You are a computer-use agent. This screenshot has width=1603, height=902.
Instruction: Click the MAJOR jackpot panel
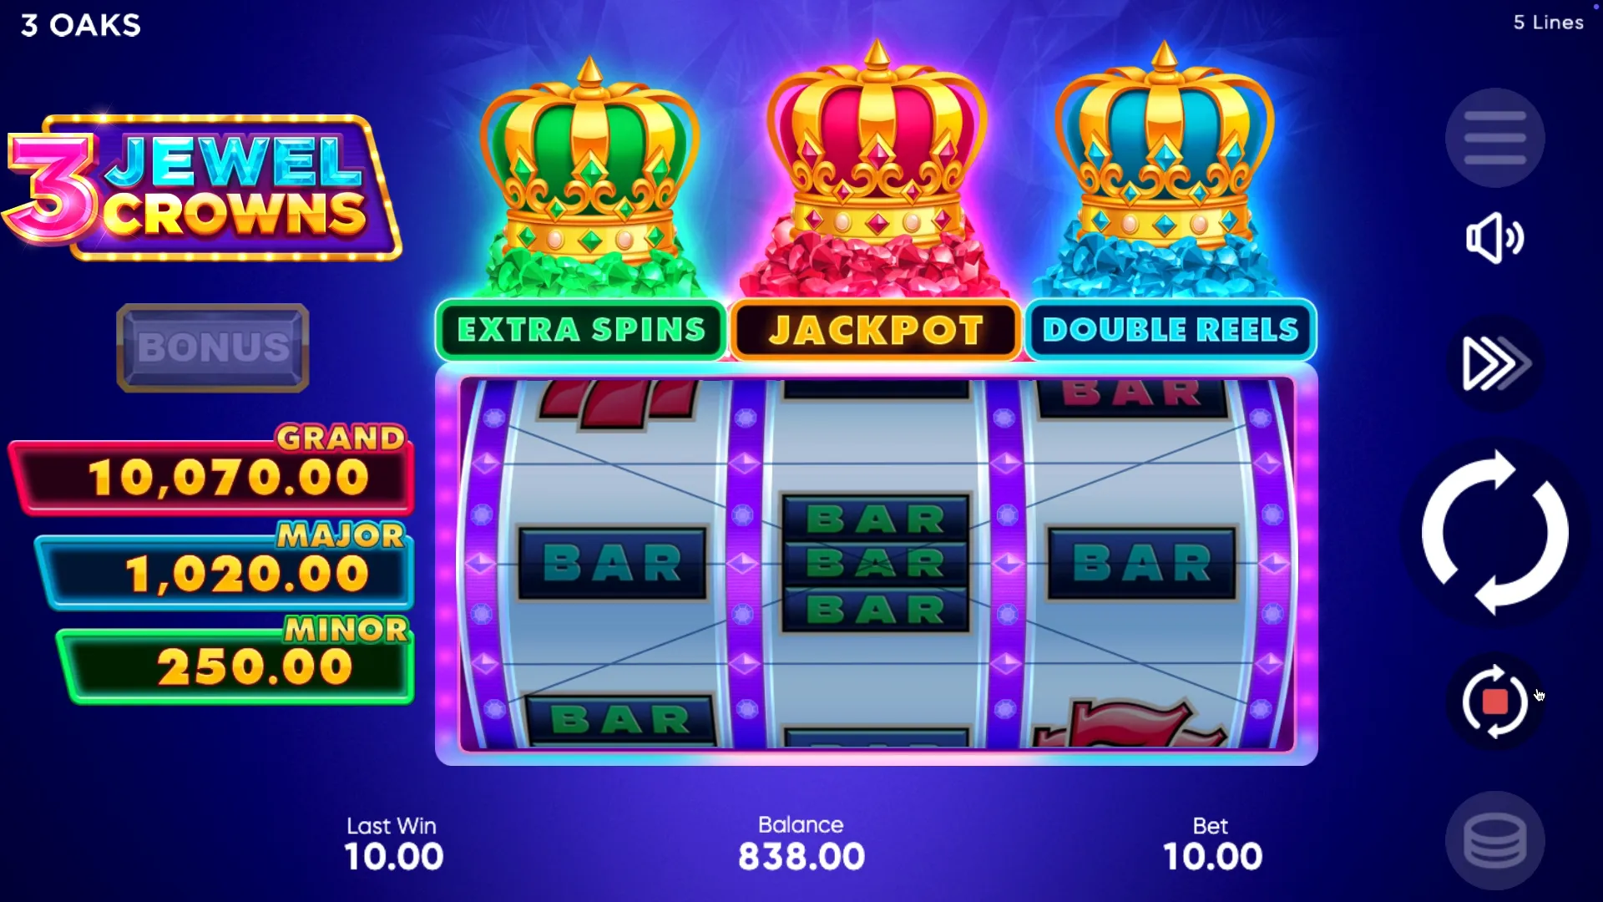(225, 567)
